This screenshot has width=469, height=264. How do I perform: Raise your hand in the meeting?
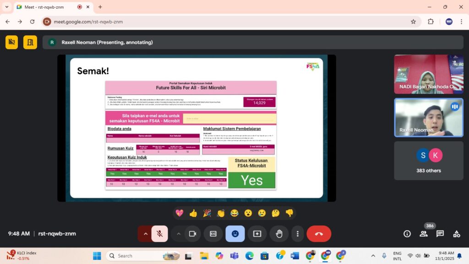279,234
